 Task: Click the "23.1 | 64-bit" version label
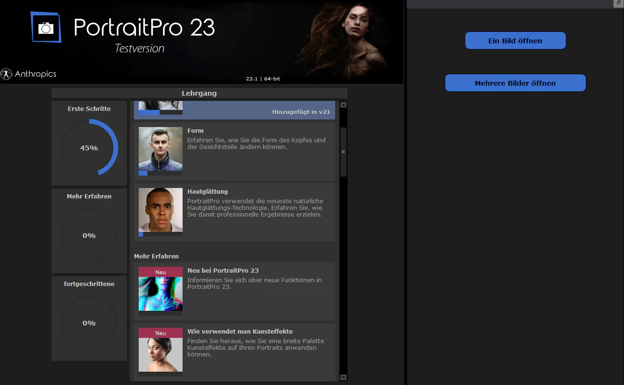tap(263, 79)
